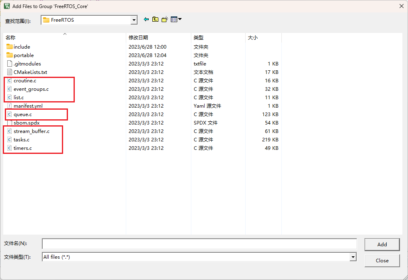Select the portable folder icon

[x=10, y=55]
